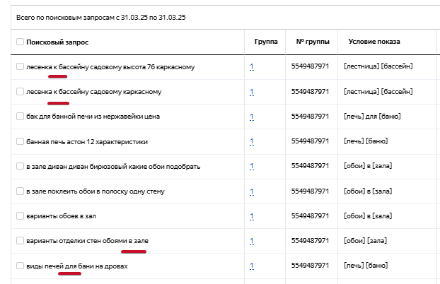
Task: Click query text 'варианты отделки стен обоями в зале'
Action: coord(87,241)
